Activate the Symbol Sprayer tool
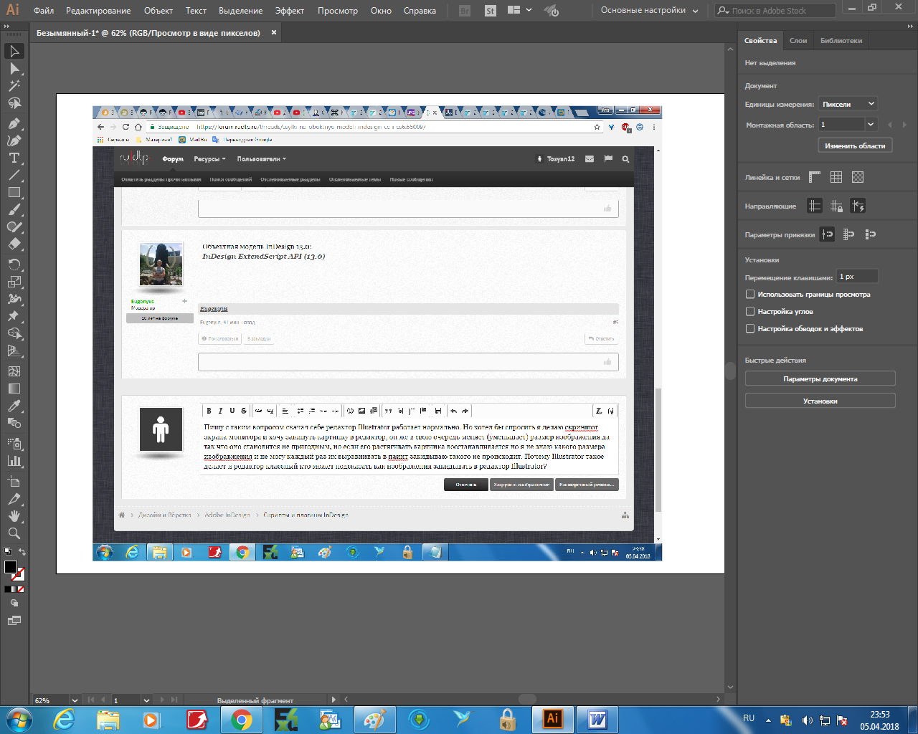 click(14, 444)
